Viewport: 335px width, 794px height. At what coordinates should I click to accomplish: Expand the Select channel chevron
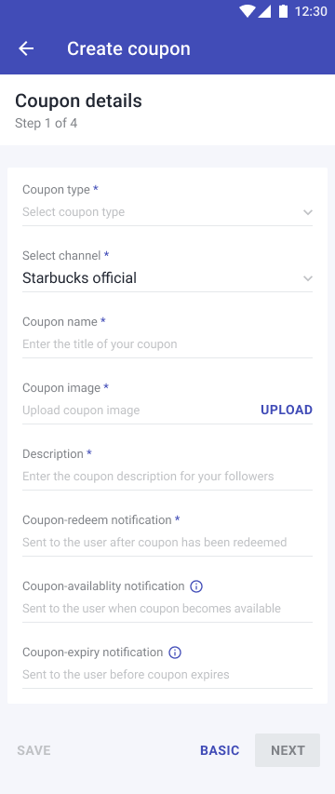(x=308, y=278)
